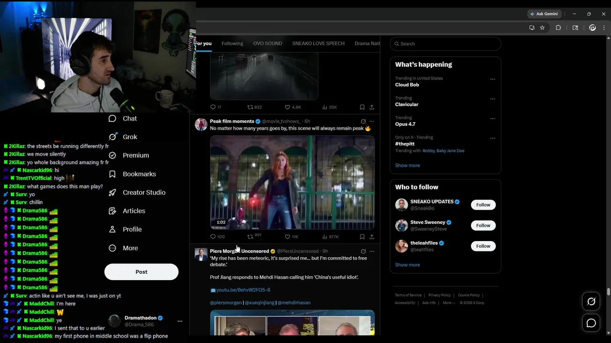
Task: Bookmark this page with Chrome star icon
Action: coord(542,28)
